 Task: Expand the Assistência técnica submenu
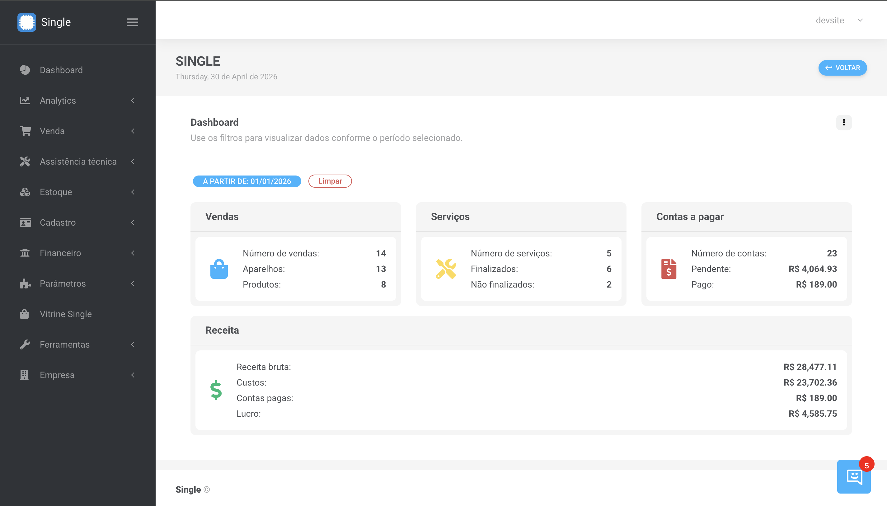pos(78,162)
